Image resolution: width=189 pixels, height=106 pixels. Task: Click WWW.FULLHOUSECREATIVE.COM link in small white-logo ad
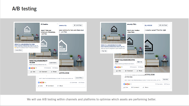click(24, 44)
